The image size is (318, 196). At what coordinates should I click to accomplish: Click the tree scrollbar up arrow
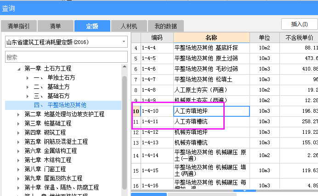[125, 66]
